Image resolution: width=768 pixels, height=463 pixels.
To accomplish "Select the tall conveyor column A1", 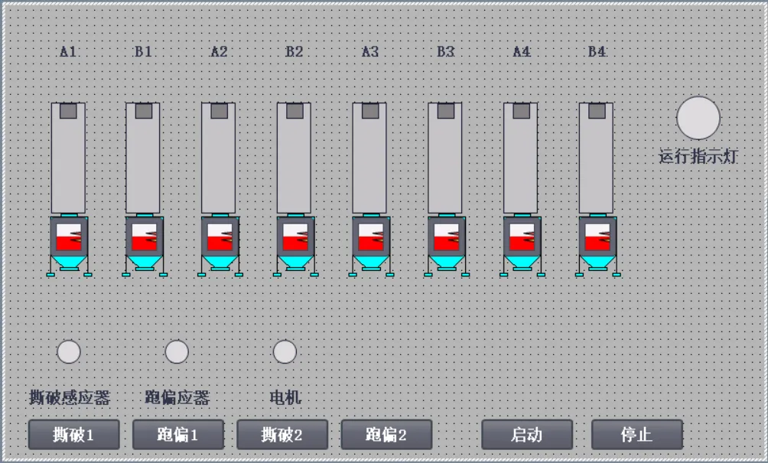I will [x=68, y=158].
